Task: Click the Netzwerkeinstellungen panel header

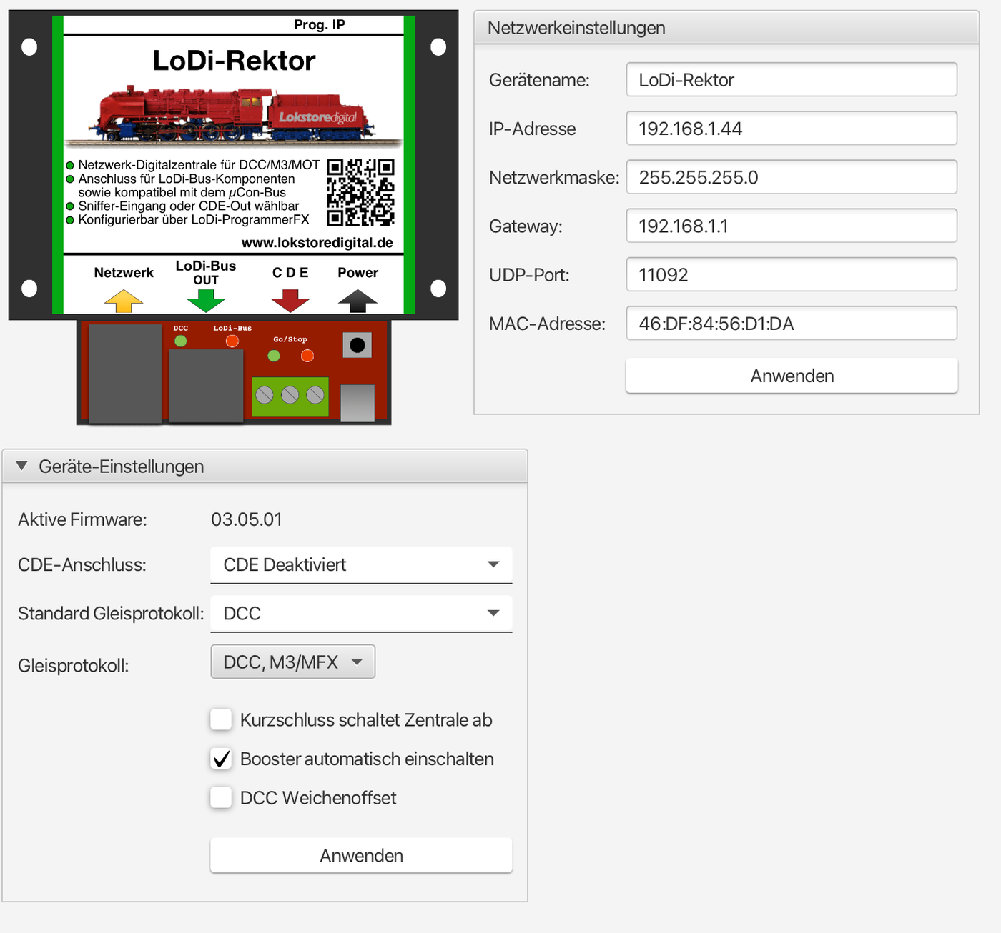Action: (x=726, y=28)
